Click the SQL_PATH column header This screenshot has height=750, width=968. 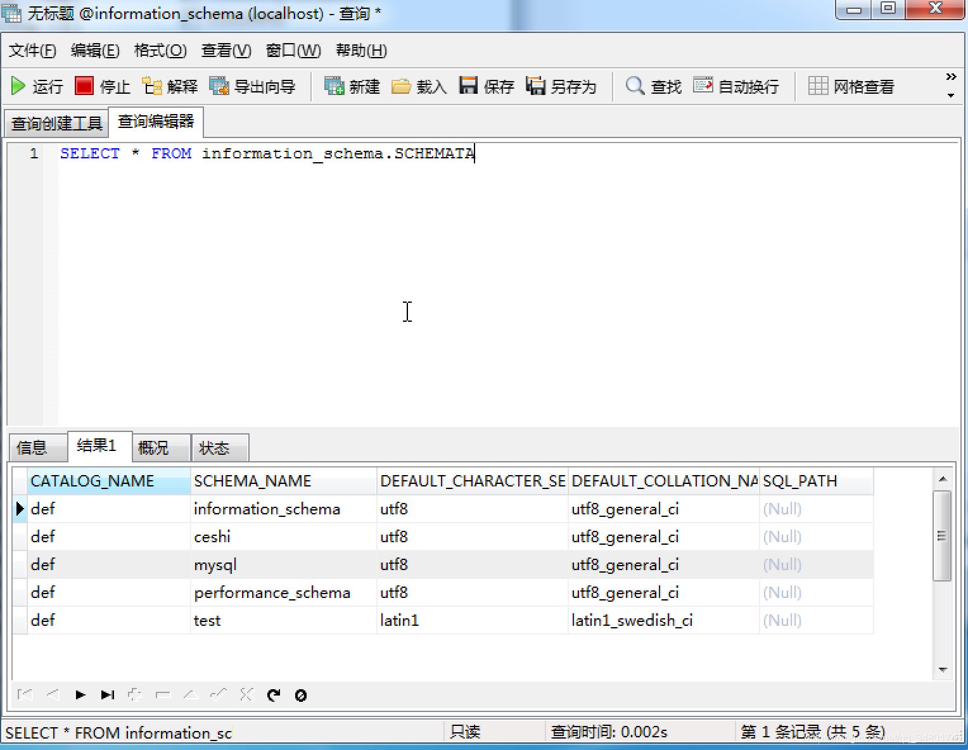coord(816,481)
